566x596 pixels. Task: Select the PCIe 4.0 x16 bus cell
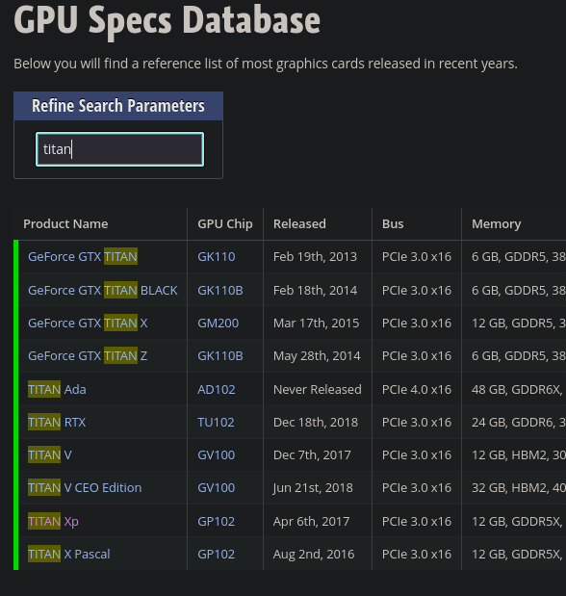tap(417, 390)
